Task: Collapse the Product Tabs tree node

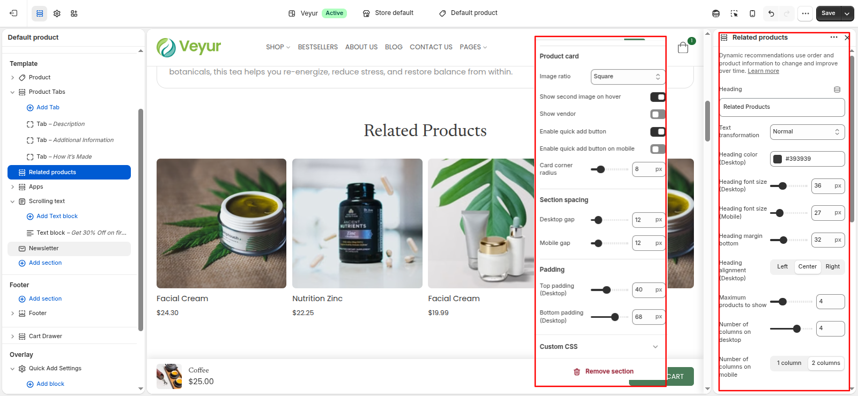Action: click(12, 92)
